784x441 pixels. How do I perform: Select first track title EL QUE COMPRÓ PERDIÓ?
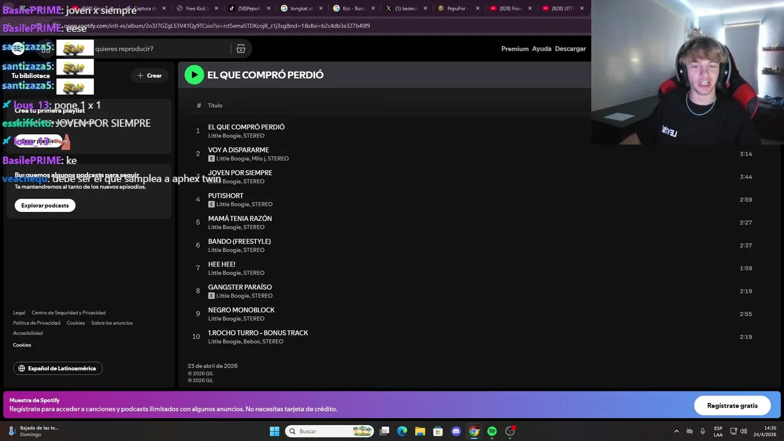pyautogui.click(x=246, y=127)
